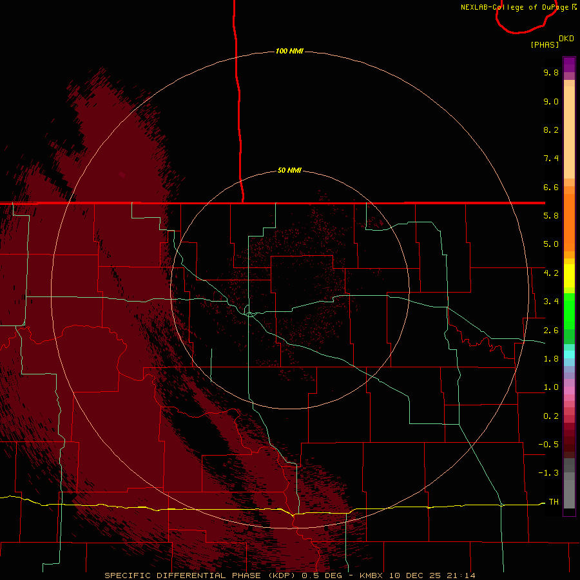Pick the orange color bar segment

pyautogui.click(x=569, y=223)
